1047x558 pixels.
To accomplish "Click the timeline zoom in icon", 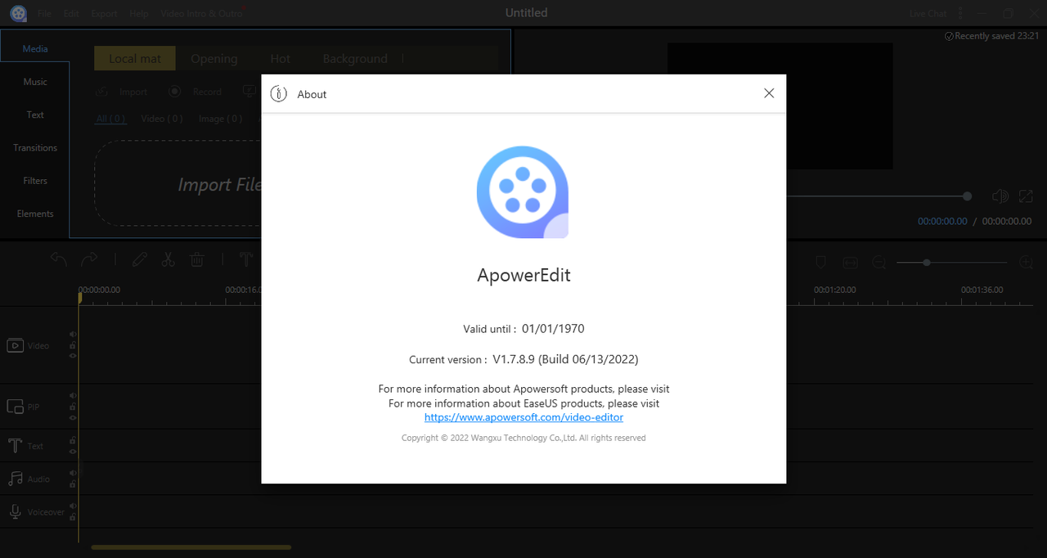I will (x=1027, y=262).
